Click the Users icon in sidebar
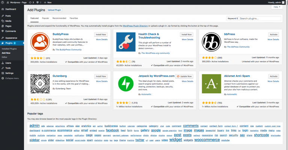Screen dimensions: 288x150 coord(3,63)
